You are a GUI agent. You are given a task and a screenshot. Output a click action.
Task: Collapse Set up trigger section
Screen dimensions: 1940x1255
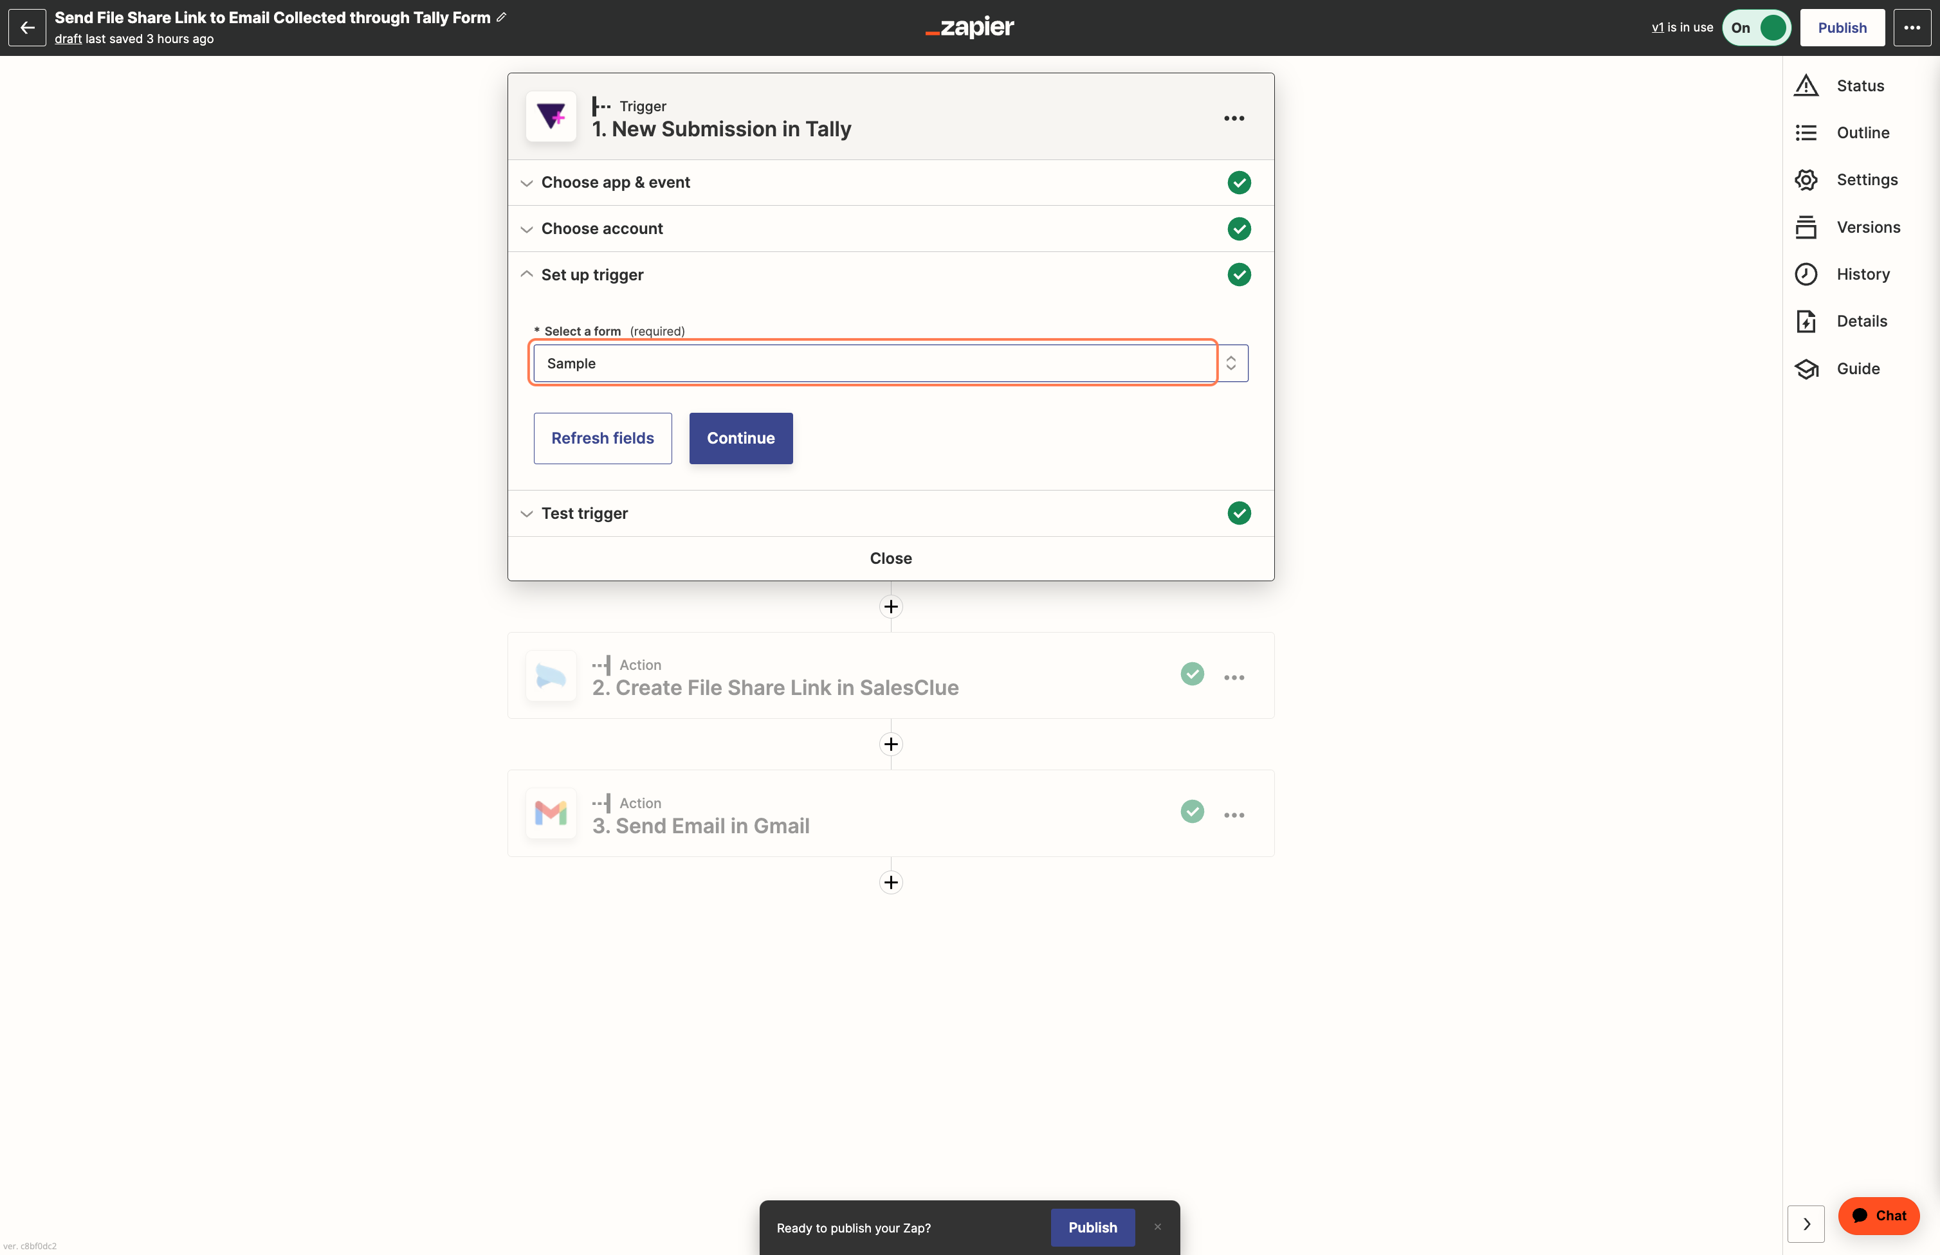[890, 275]
